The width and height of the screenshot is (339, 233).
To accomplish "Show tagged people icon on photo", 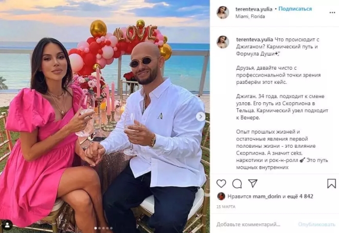I will (x=7, y=225).
